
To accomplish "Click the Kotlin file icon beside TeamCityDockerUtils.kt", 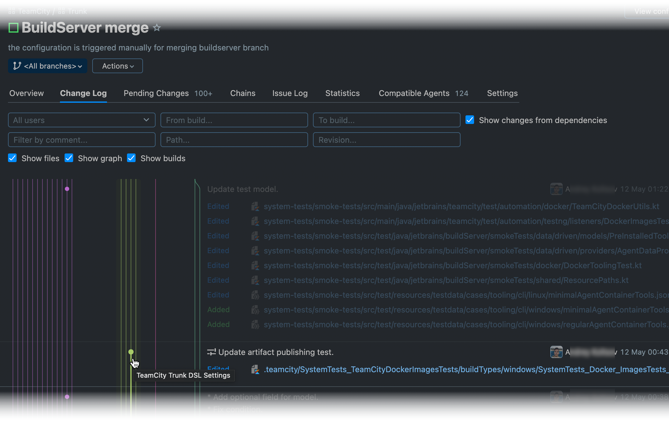I will click(255, 206).
